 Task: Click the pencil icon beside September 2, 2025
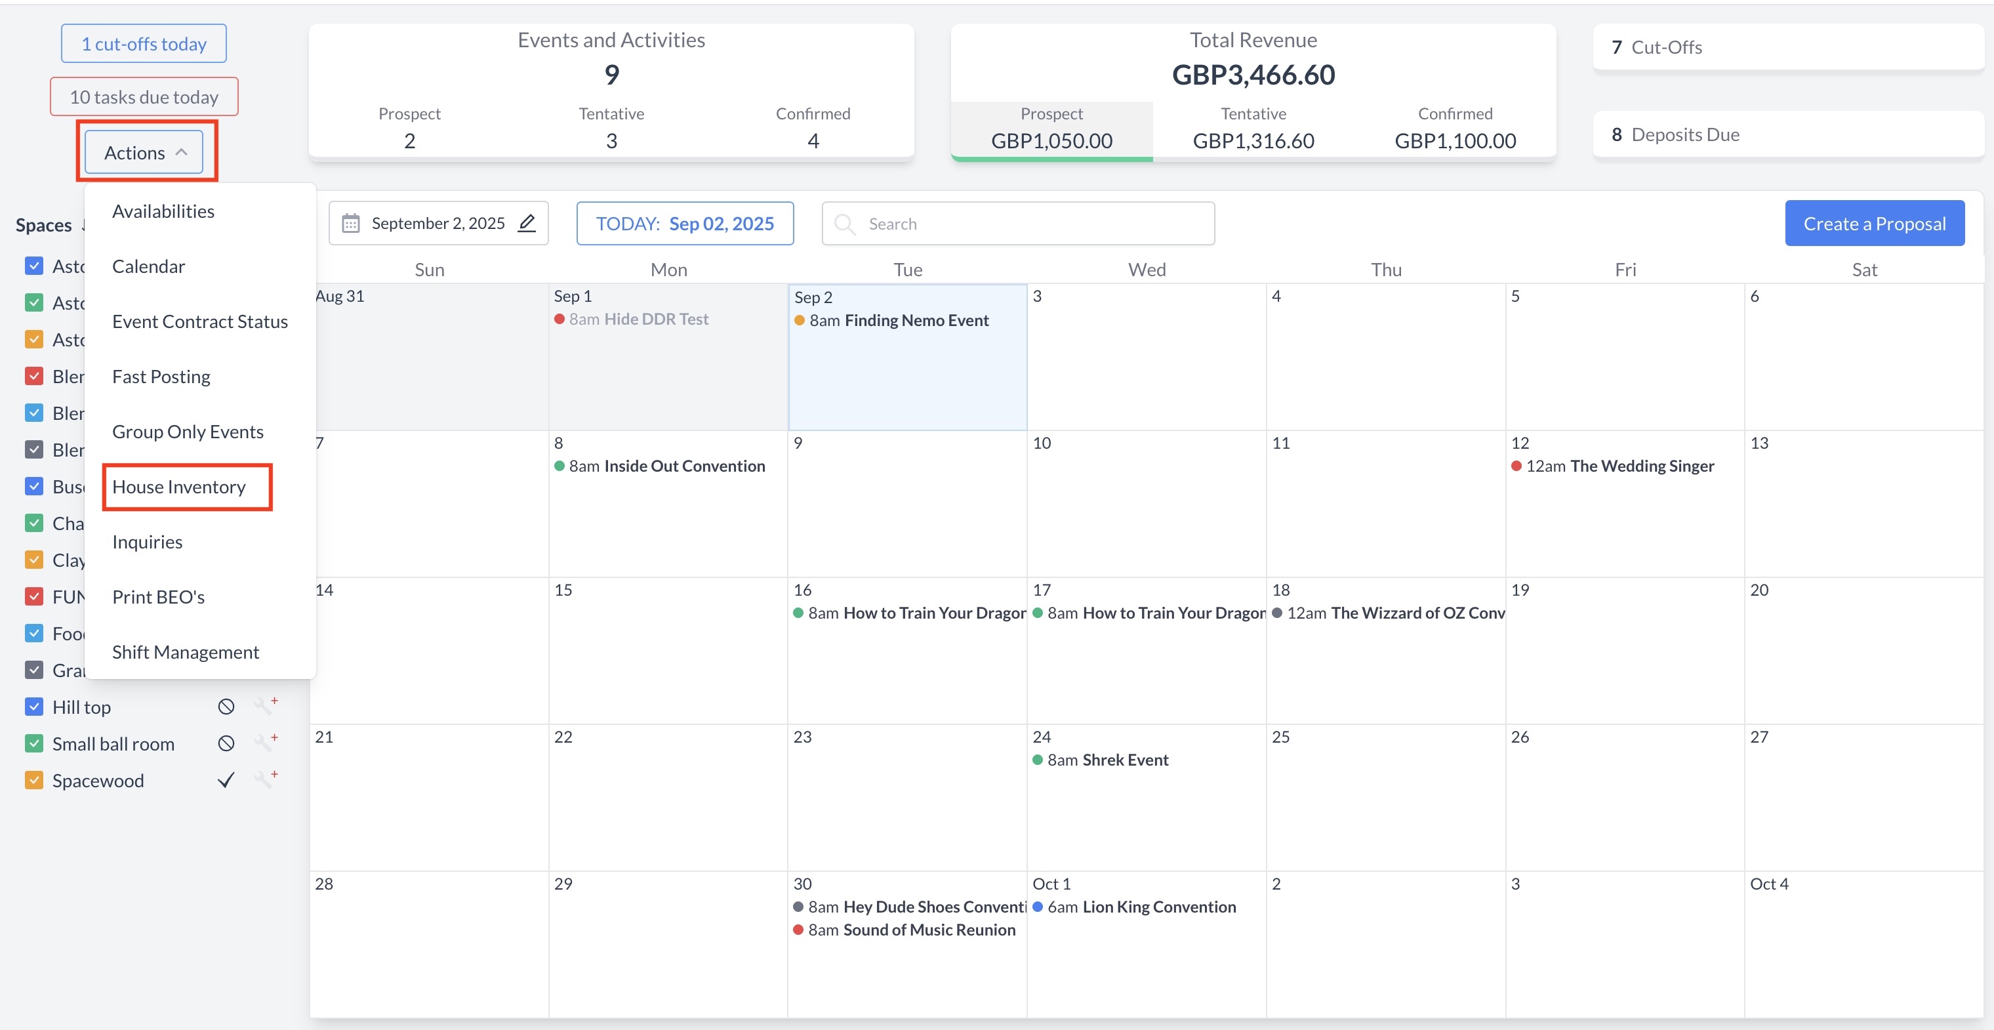527,223
